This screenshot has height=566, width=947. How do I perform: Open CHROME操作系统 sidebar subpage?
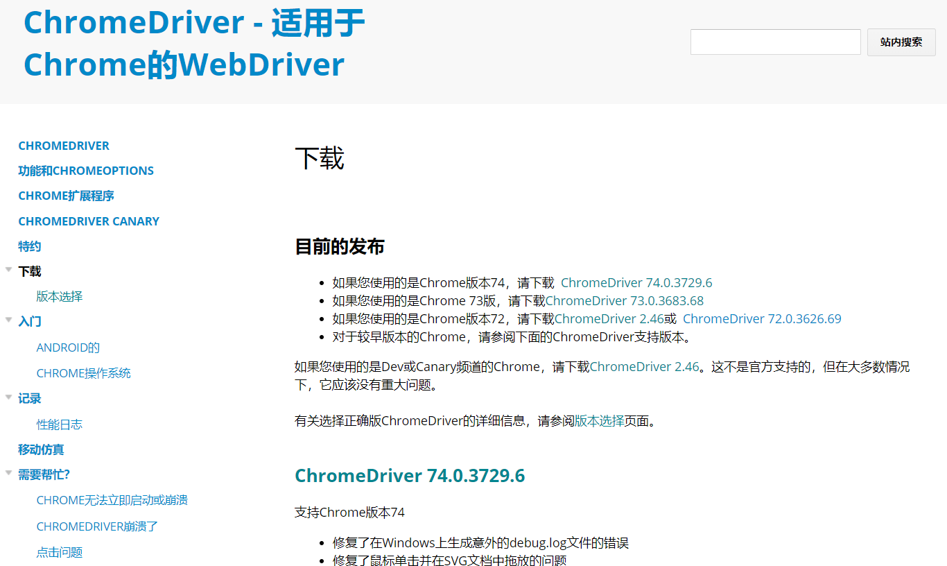point(83,373)
